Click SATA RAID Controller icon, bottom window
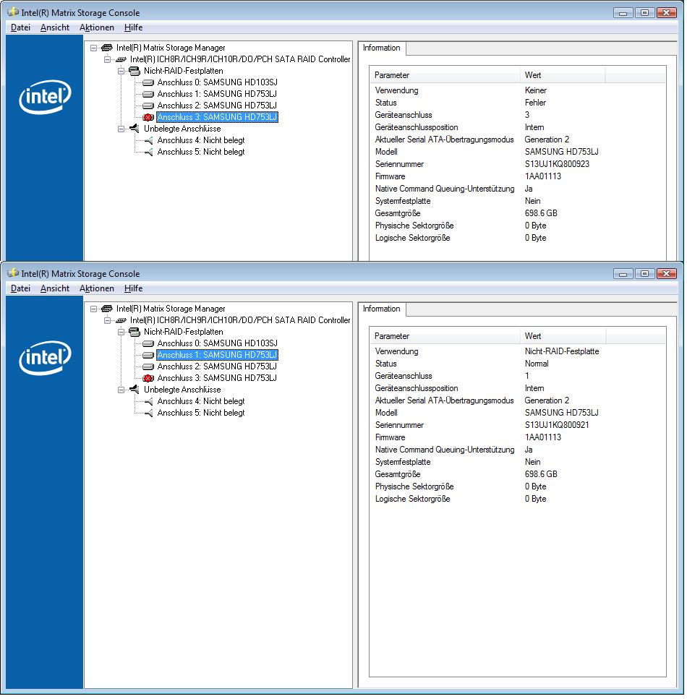The image size is (687, 699). tap(121, 320)
